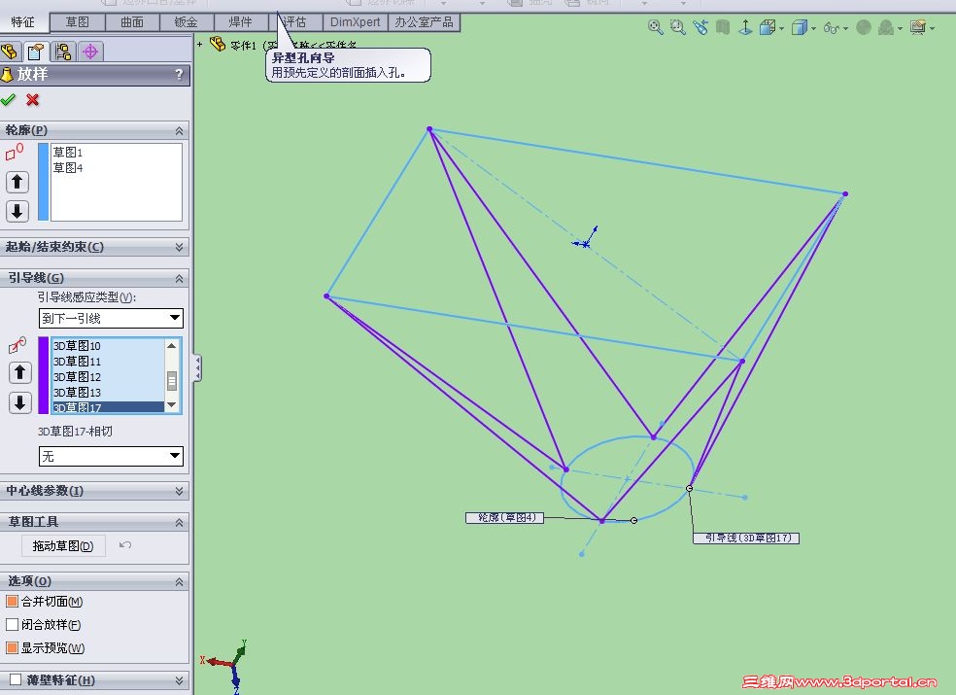The image size is (956, 695).
Task: Click the Previous View icon
Action: tap(700, 27)
